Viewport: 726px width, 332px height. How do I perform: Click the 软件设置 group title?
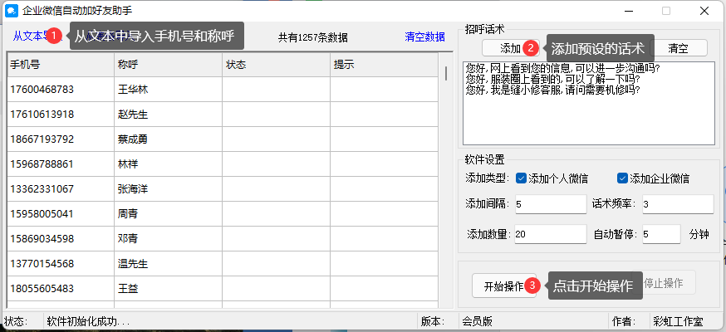click(484, 160)
